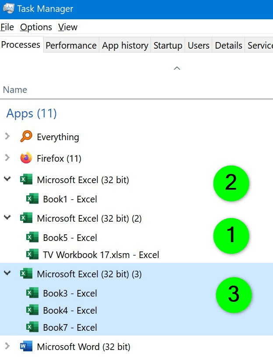The height and width of the screenshot is (357, 273).
Task: Click the Microsoft Word app icon
Action: [26, 346]
